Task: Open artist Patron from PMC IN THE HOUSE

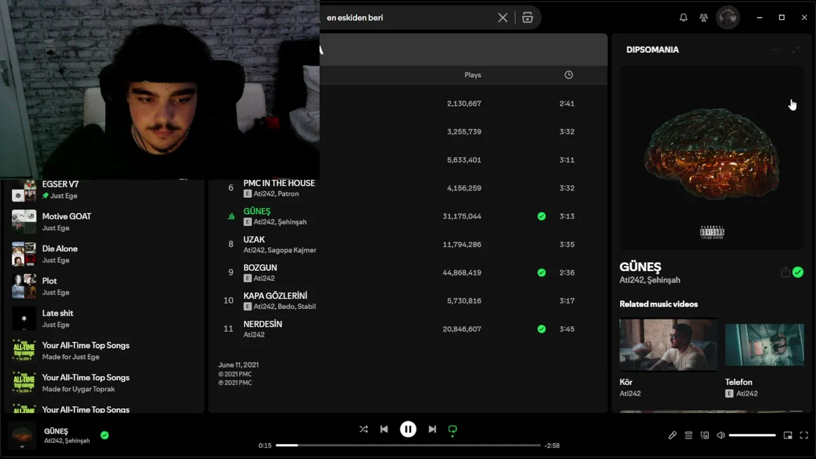Action: [x=288, y=194]
